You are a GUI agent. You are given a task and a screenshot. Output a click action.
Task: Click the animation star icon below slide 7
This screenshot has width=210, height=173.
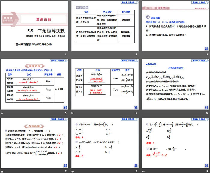pyautogui.click(x=2, y=172)
